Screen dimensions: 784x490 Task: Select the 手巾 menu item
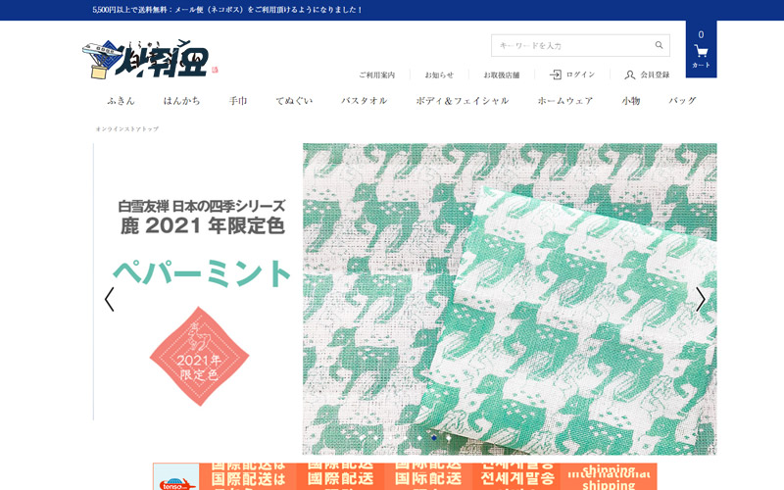point(238,101)
